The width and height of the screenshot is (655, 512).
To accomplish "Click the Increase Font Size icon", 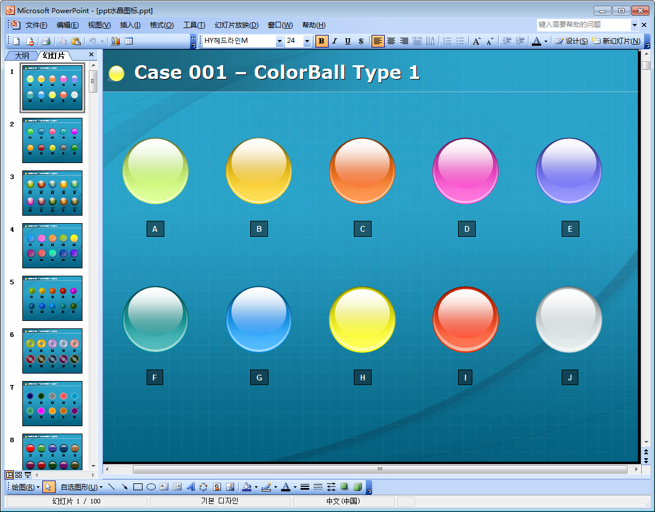I will click(476, 41).
